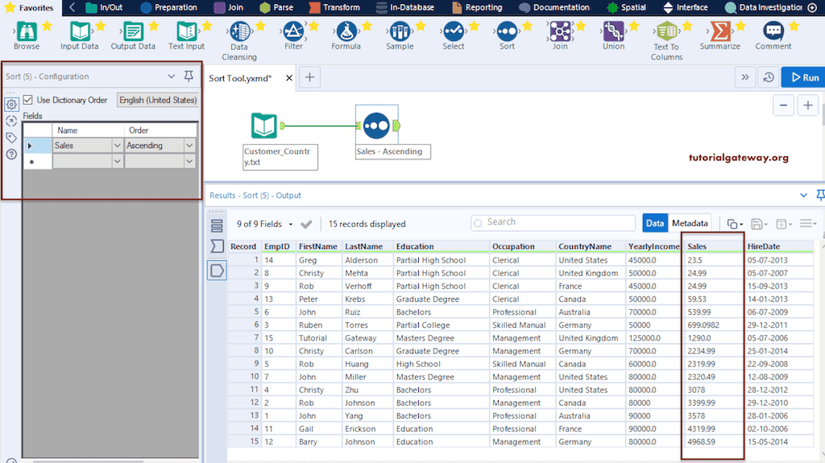This screenshot has width=825, height=463.
Task: Select the Browse tool icon
Action: [x=27, y=32]
